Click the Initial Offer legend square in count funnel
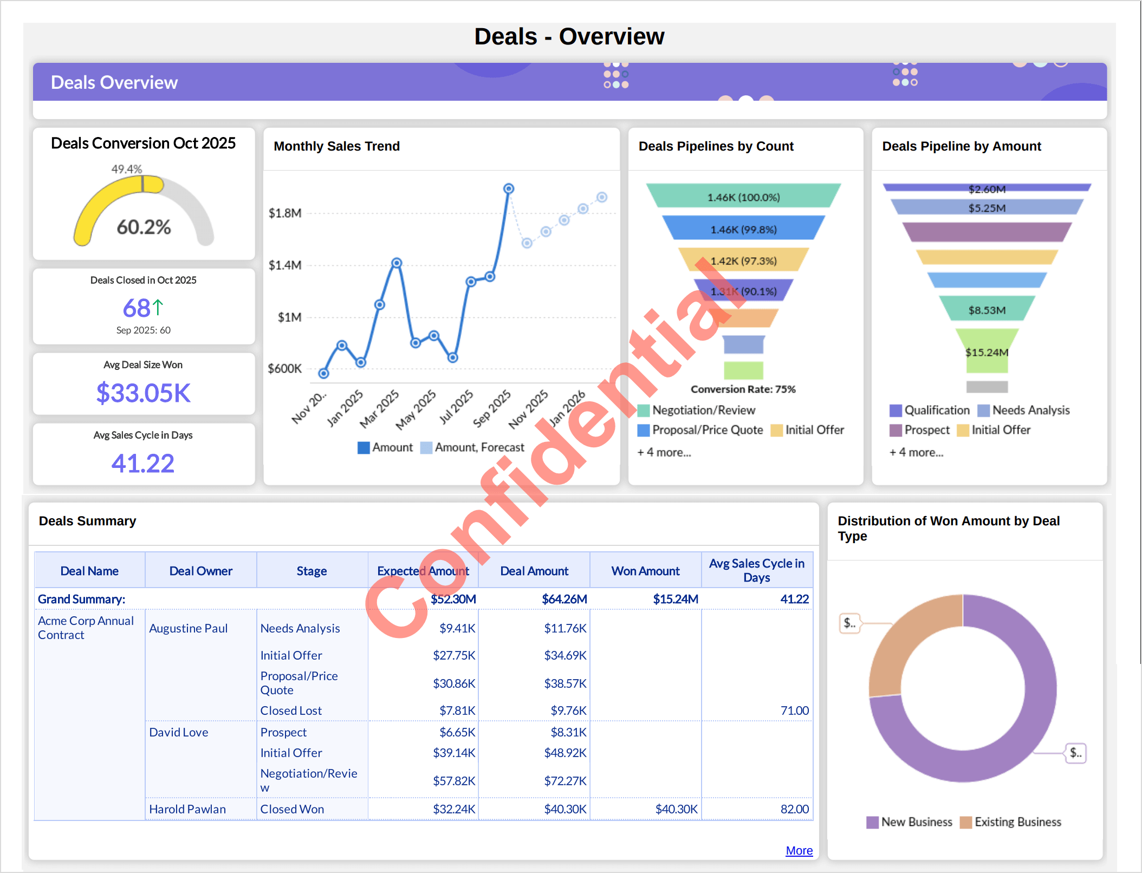This screenshot has height=873, width=1142. pos(776,430)
